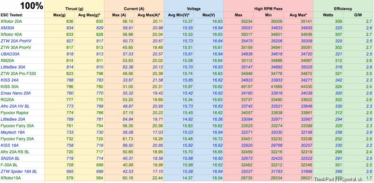Click the 81.73 max current value
This screenshot has width=374, height=183.
(x=127, y=139)
